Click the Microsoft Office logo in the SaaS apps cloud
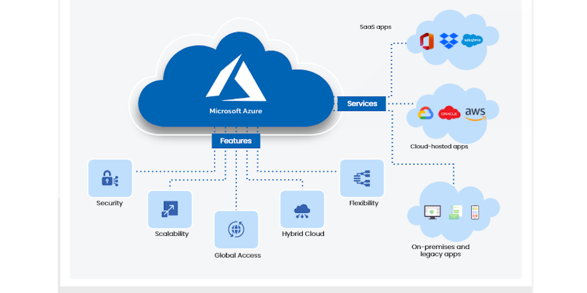 tap(426, 41)
